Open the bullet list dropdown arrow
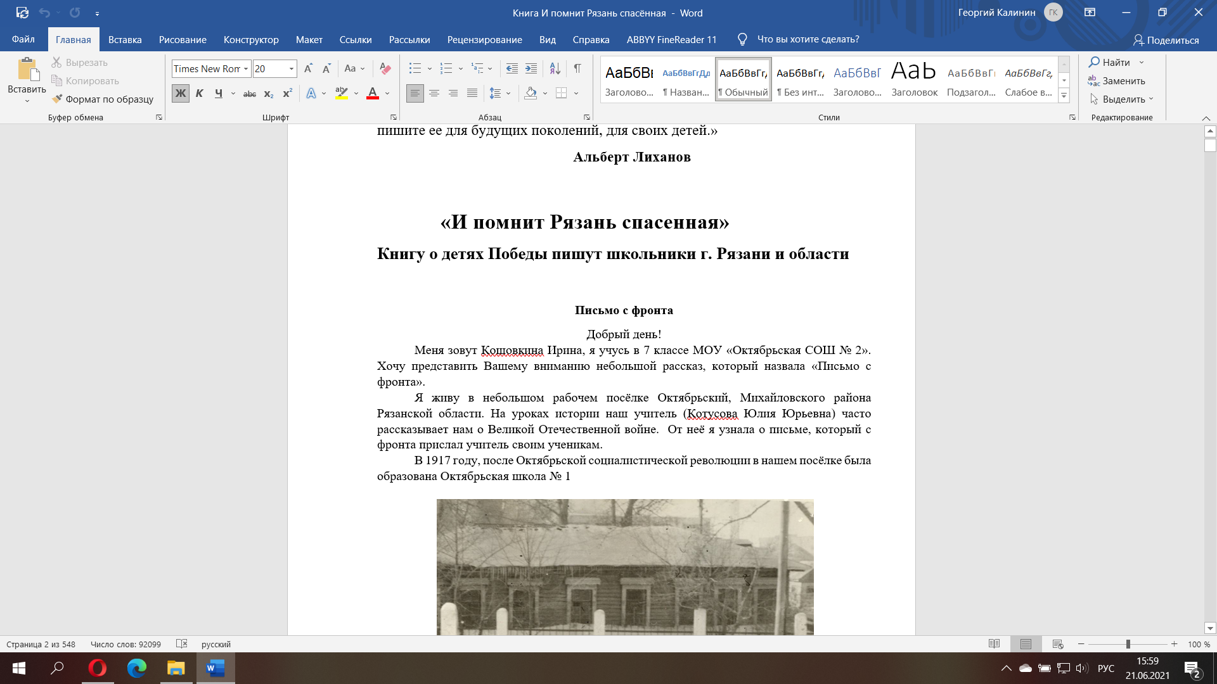1217x684 pixels. click(x=430, y=68)
